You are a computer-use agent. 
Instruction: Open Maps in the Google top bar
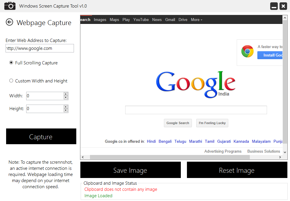coord(114,20)
